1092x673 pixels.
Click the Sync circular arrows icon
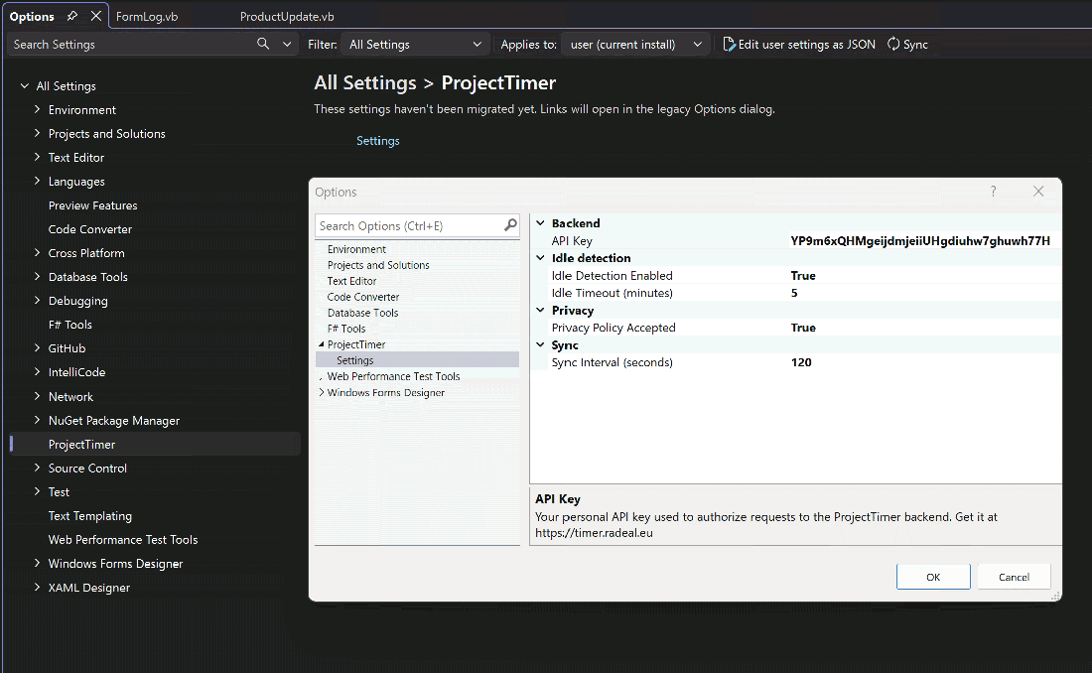893,44
